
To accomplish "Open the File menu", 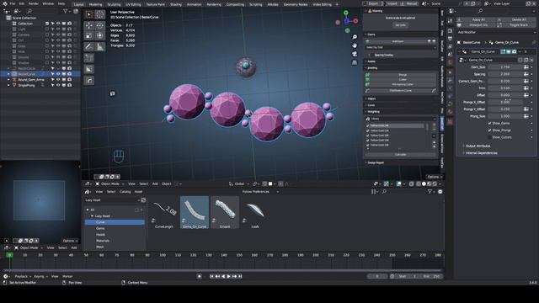I will point(13,3).
